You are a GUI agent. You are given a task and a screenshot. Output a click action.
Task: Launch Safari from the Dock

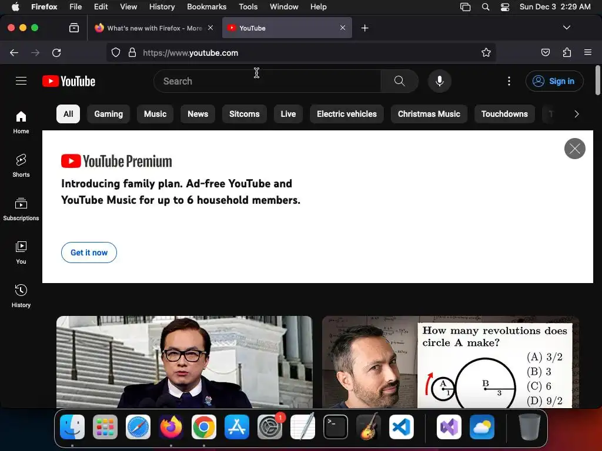[138, 427]
